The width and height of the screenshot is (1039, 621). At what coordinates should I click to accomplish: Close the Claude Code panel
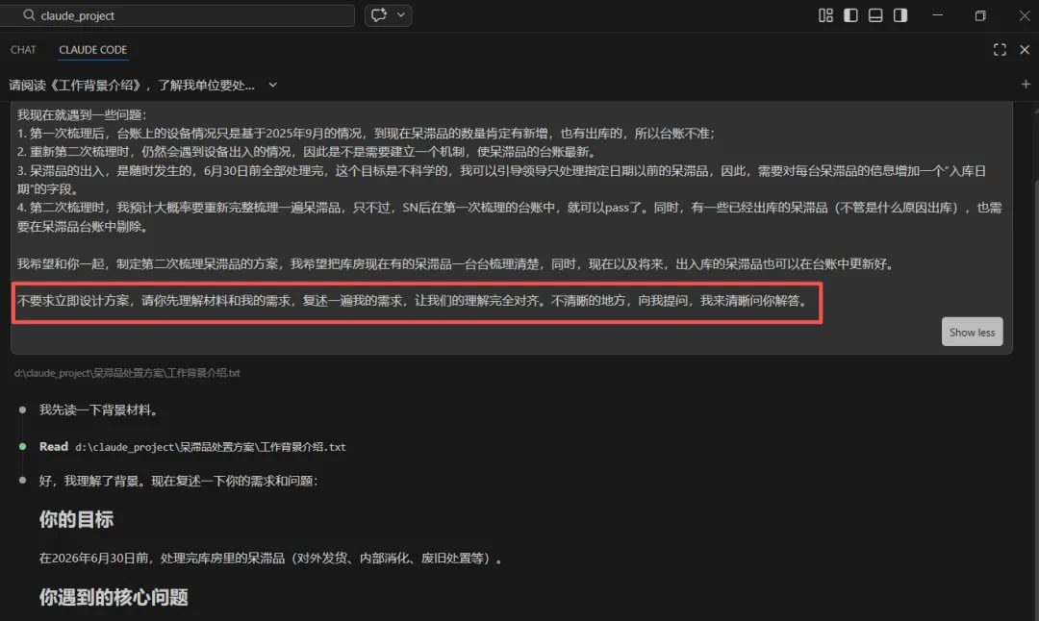coord(1025,50)
